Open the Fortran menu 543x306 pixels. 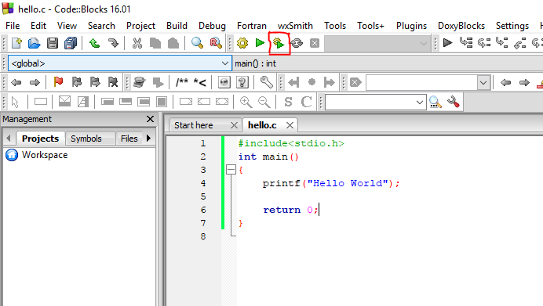pos(252,26)
